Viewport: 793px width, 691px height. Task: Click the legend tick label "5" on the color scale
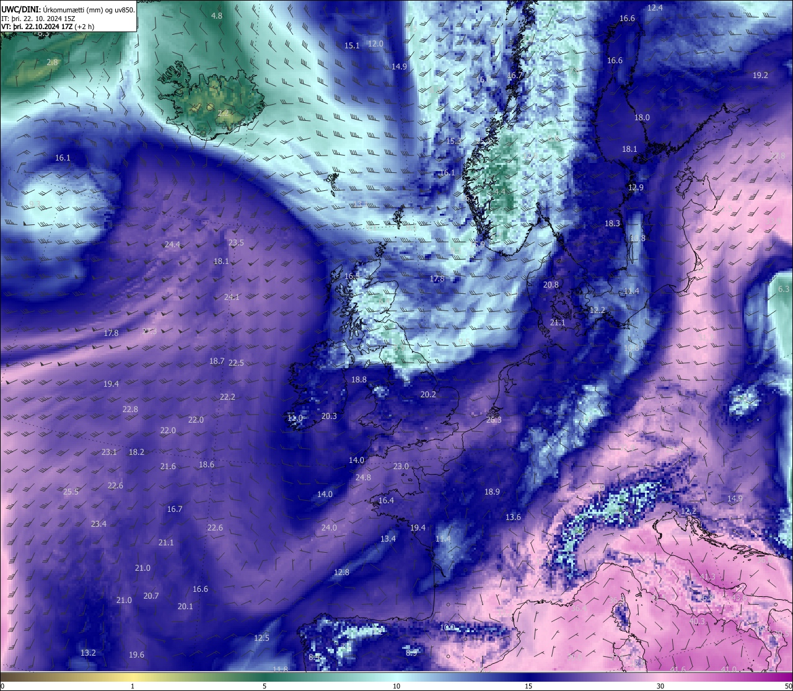point(265,686)
